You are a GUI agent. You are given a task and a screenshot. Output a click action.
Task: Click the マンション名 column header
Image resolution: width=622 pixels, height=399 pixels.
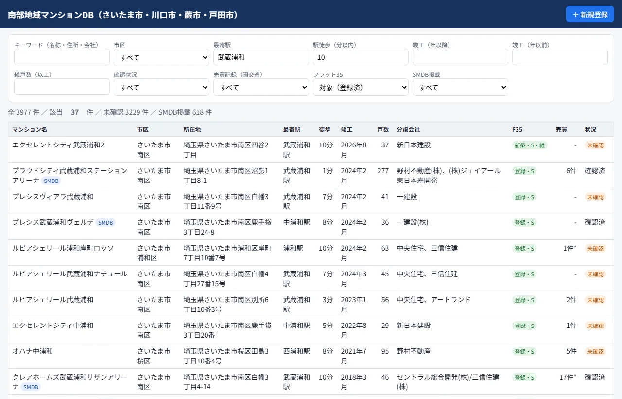30,130
